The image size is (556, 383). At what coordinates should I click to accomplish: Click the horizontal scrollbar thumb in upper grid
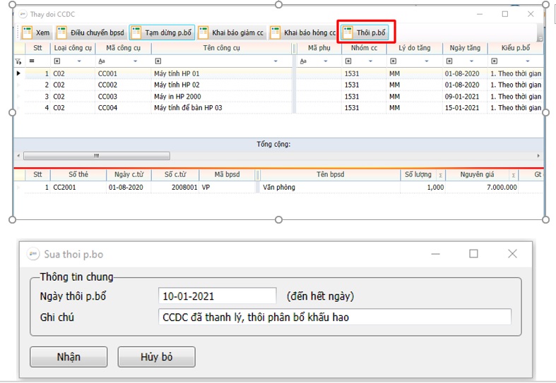click(x=96, y=156)
